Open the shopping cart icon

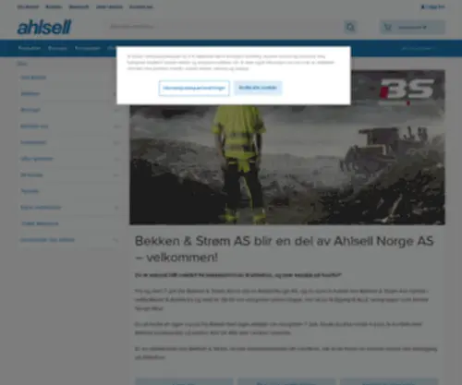point(387,27)
